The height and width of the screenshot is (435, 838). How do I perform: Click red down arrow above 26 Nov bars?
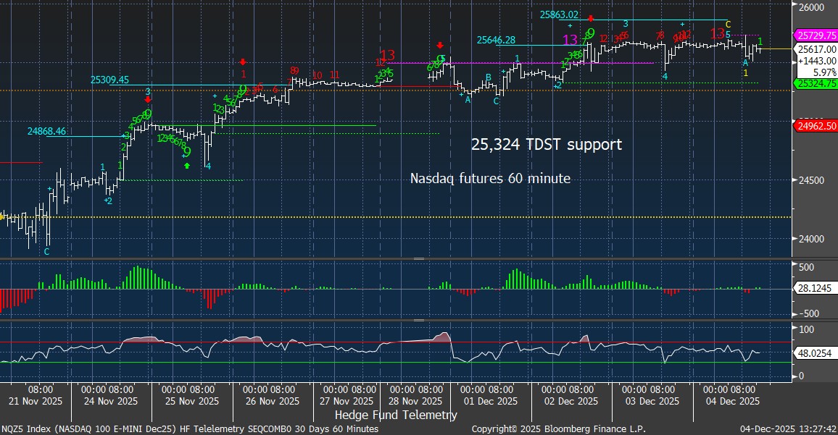(244, 62)
